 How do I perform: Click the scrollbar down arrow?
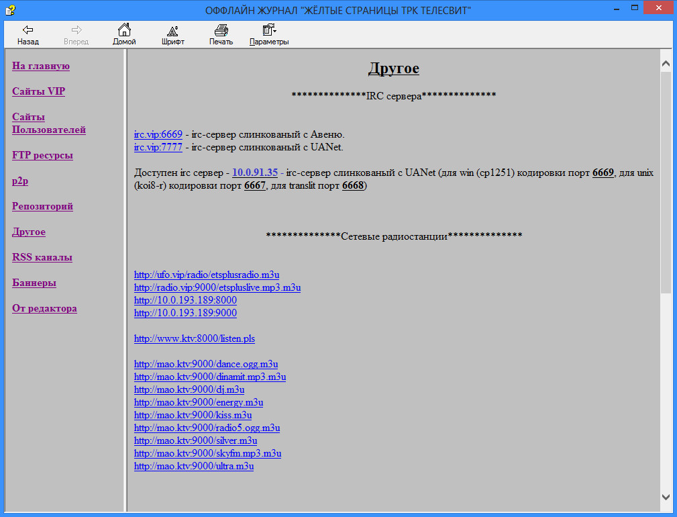pos(666,497)
